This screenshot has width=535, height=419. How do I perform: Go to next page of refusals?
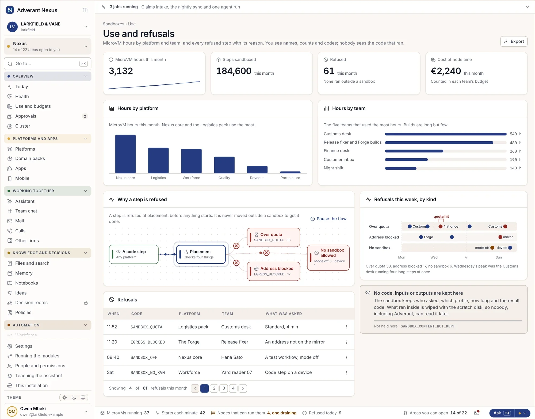click(x=243, y=388)
